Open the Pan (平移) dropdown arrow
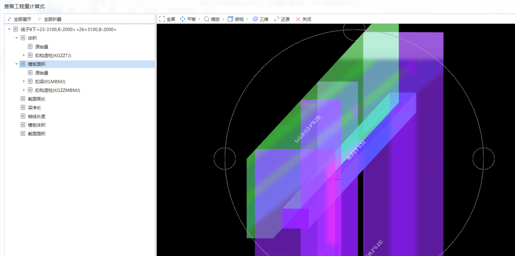Image resolution: width=515 pixels, height=256 pixels. [x=199, y=19]
